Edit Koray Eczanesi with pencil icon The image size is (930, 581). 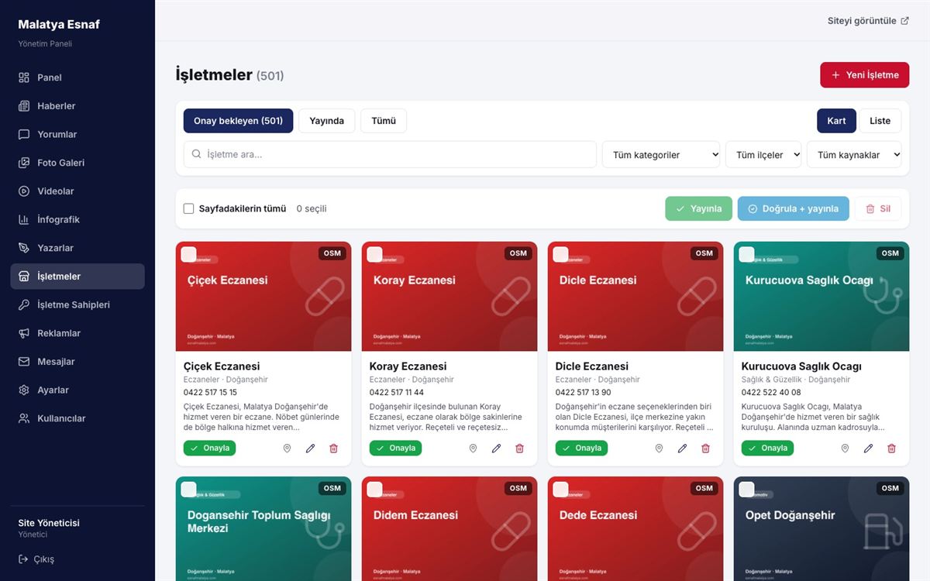496,449
